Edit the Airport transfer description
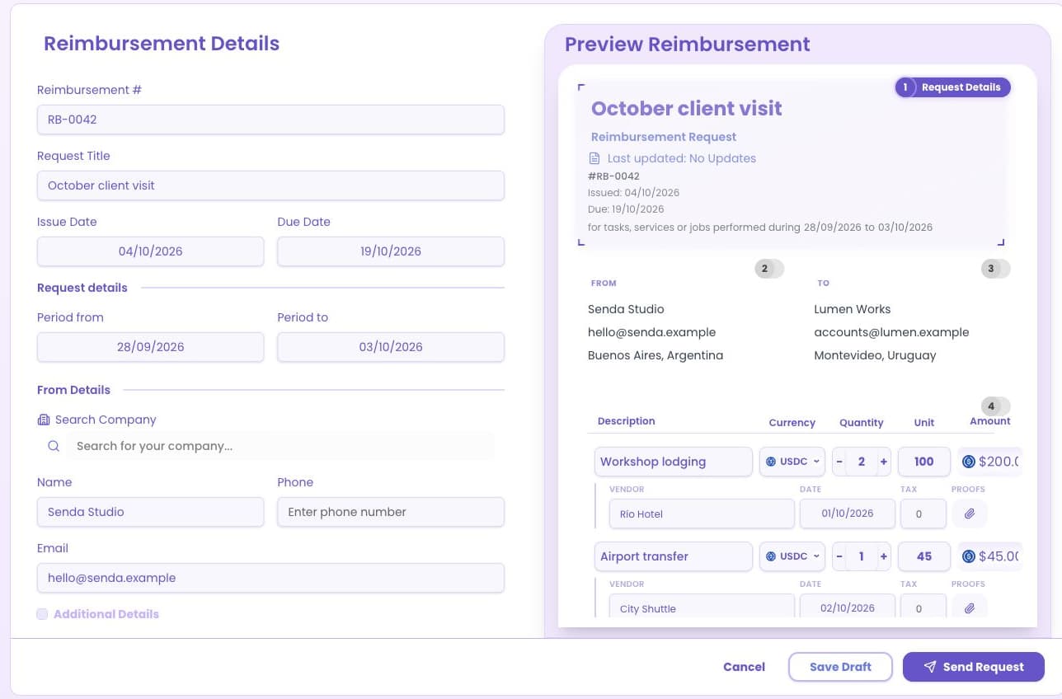 [x=674, y=556]
